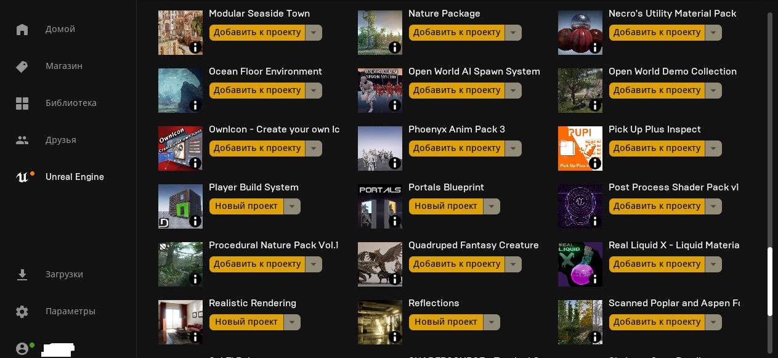778x358 pixels.
Task: Create new project from Player Build System
Action: pyautogui.click(x=246, y=206)
